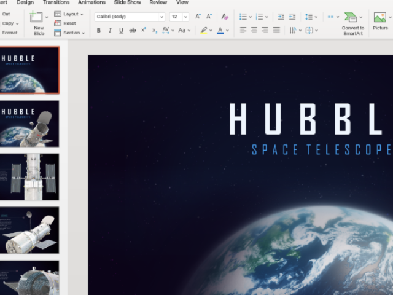
Task: Open the Change Case Aa icon
Action: point(182,30)
